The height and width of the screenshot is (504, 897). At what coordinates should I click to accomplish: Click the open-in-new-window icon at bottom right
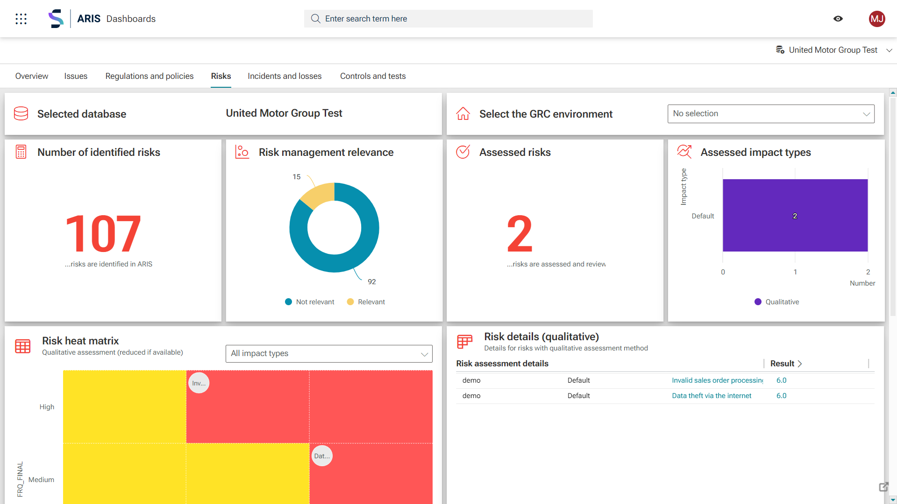[883, 487]
